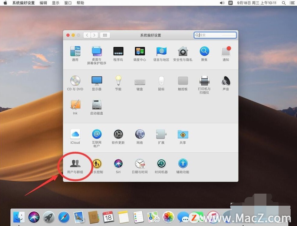Image resolution: width=297 pixels, height=226 pixels.
Task: Open the 网络 (Network) pane
Action: (140, 137)
